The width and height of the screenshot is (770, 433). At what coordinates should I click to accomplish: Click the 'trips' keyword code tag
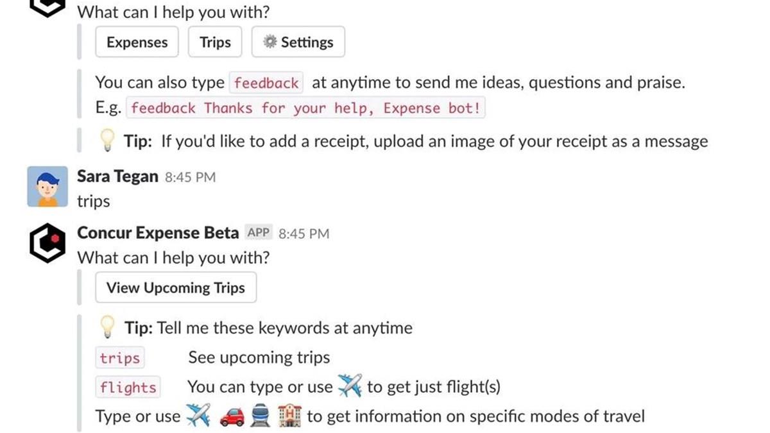click(x=120, y=358)
